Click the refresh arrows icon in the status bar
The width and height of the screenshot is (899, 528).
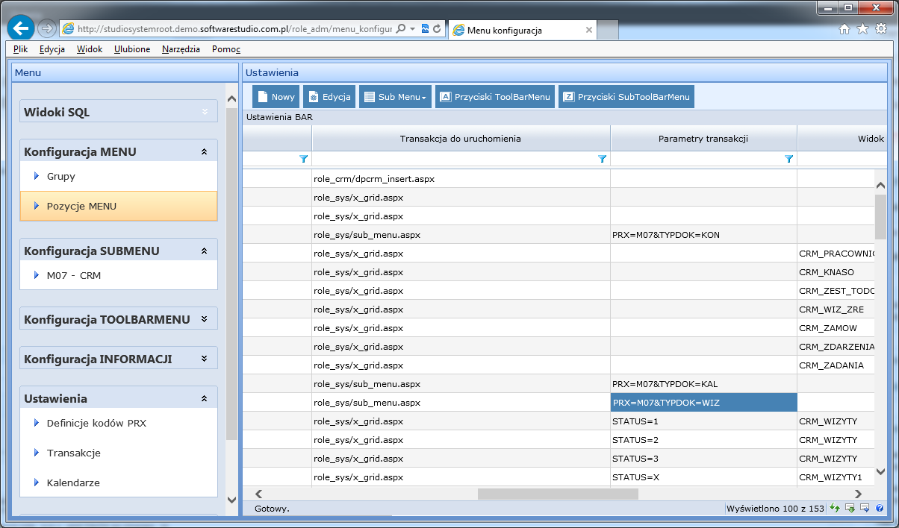tap(835, 509)
